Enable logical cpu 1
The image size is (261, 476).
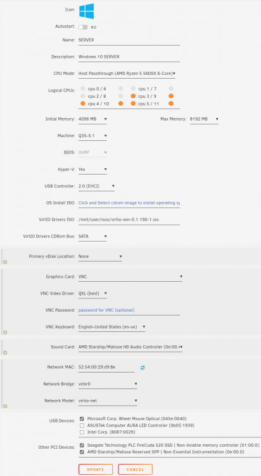(x=133, y=89)
